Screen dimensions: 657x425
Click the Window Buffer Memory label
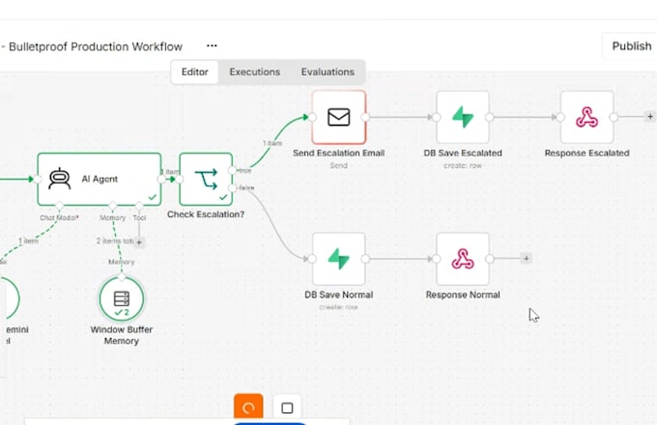pyautogui.click(x=122, y=335)
